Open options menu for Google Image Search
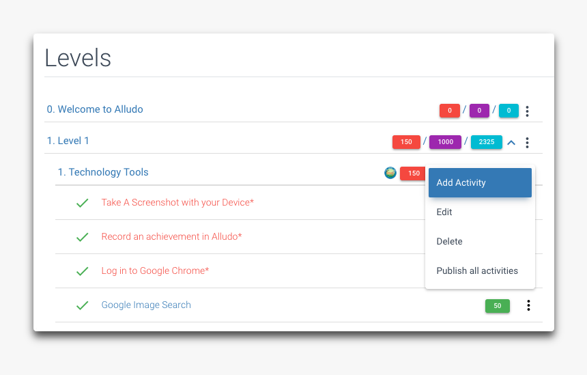587x375 pixels. pyautogui.click(x=528, y=305)
